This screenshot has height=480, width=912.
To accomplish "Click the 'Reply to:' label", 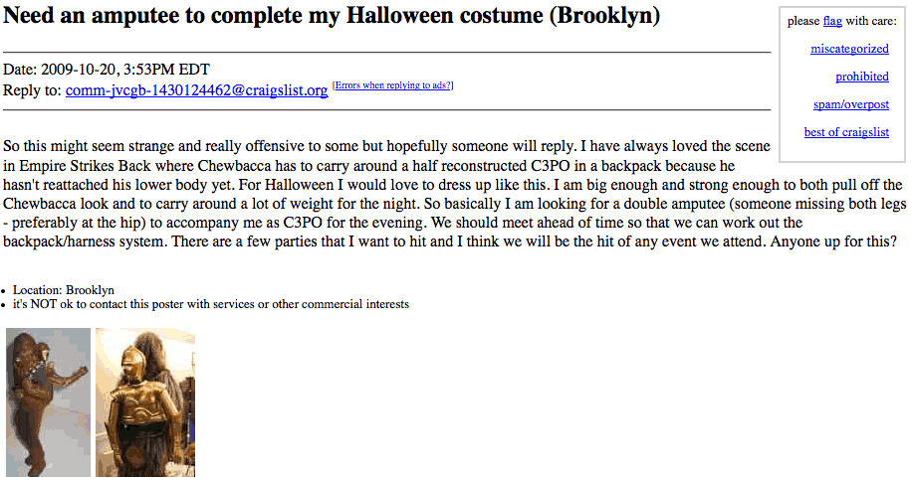I will tap(33, 90).
